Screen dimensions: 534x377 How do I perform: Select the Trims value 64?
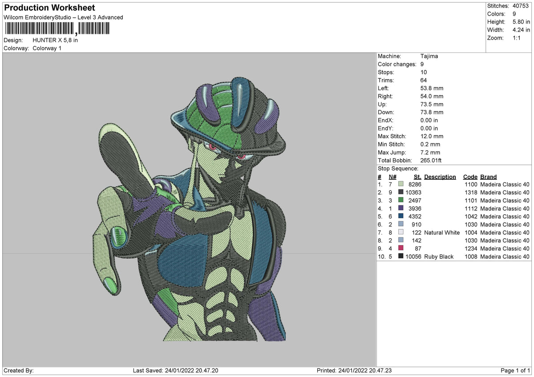[424, 80]
